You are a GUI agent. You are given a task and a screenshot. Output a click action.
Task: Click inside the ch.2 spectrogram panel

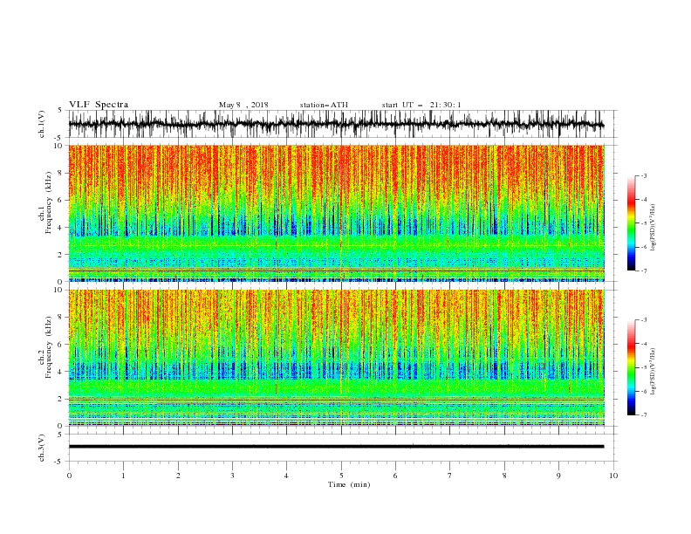336,358
